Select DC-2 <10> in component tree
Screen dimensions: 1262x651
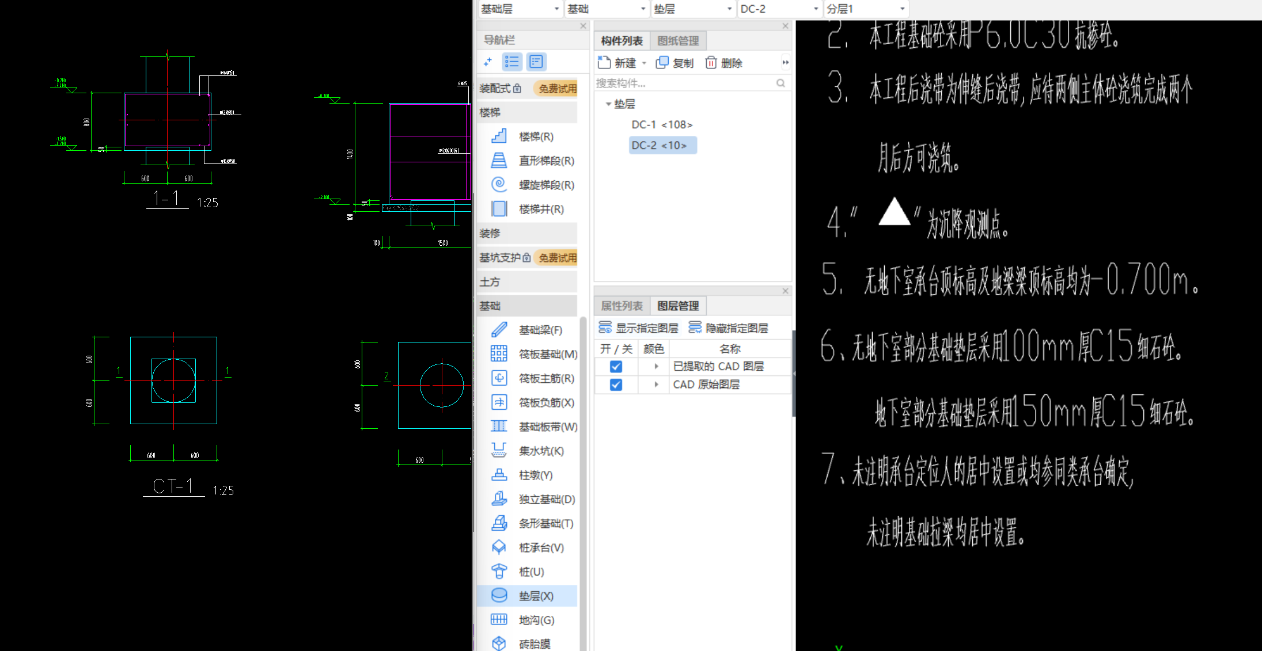click(x=662, y=146)
